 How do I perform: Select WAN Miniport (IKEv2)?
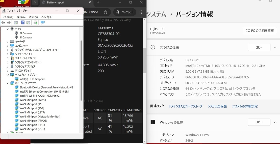pos(33,100)
